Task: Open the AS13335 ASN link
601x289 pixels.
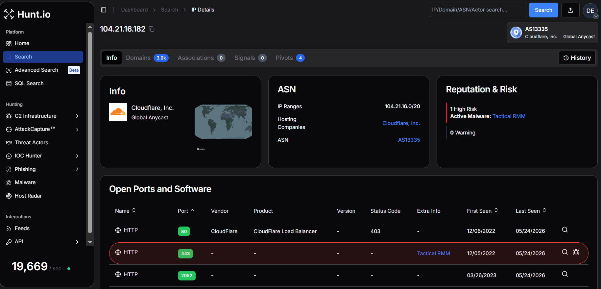Action: (x=409, y=140)
